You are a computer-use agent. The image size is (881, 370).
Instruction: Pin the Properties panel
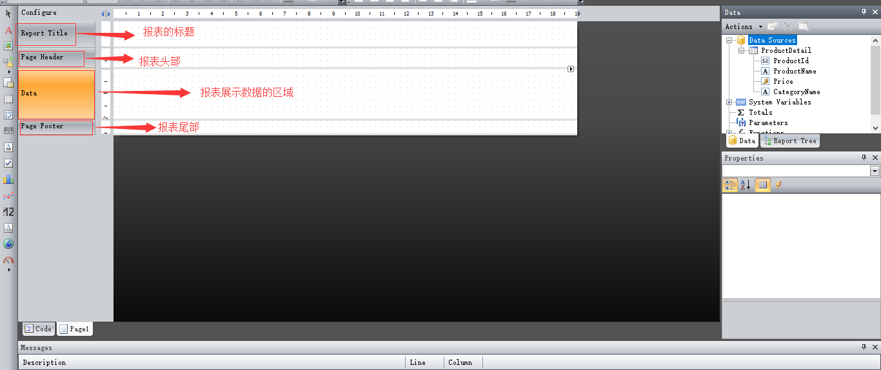(x=864, y=158)
